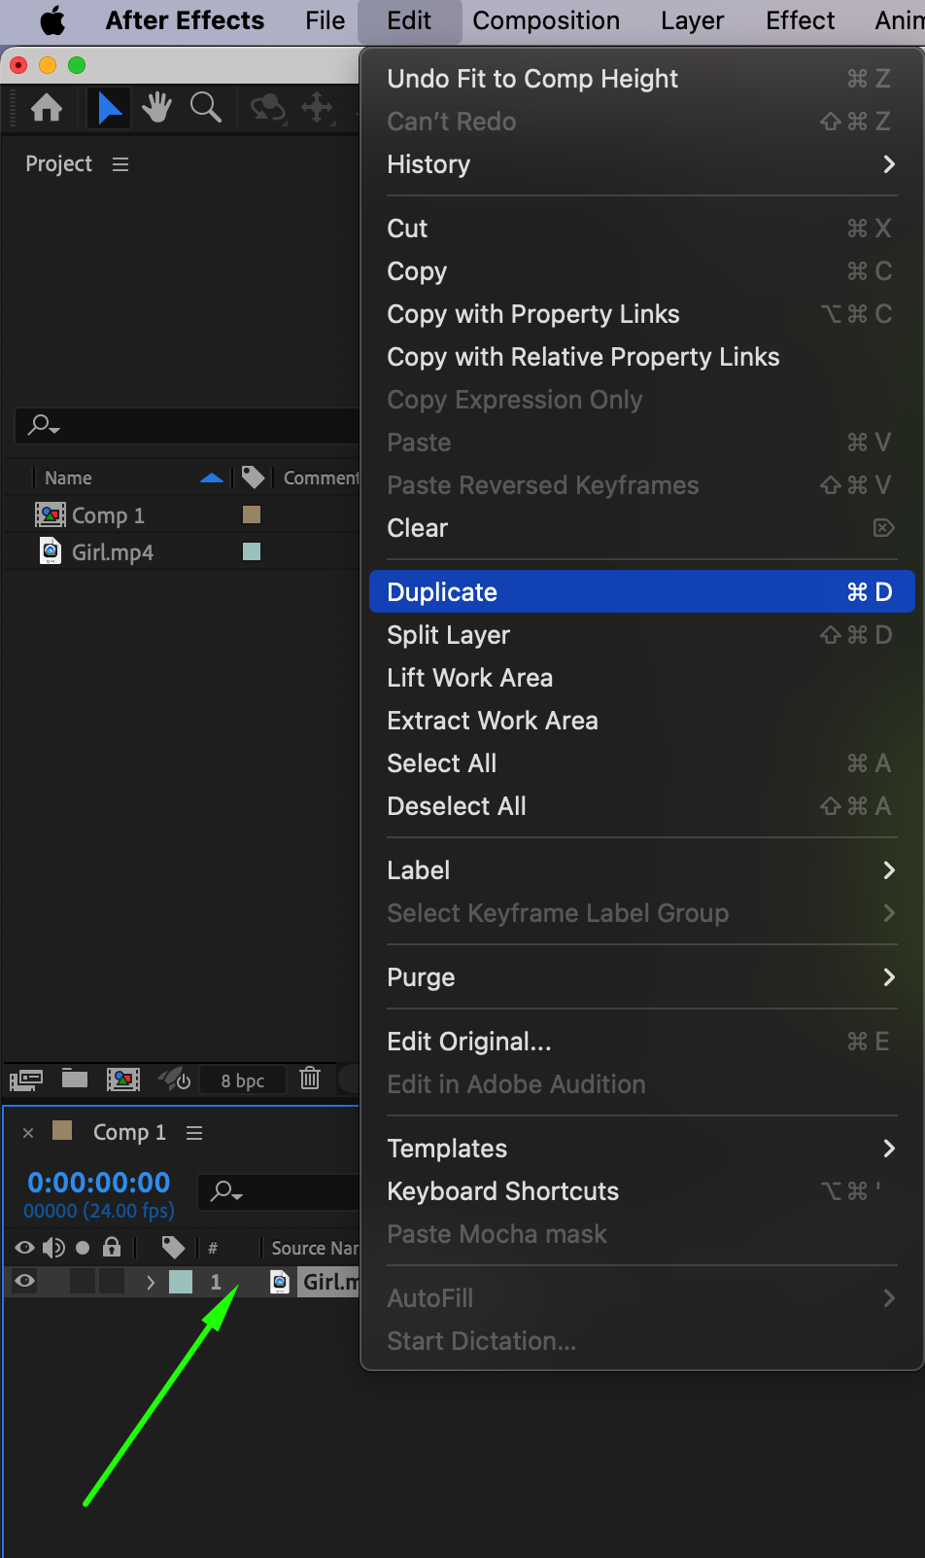Screen dimensions: 925x1558
Task: Click the 8 bpc color depth button
Action: (x=242, y=1080)
